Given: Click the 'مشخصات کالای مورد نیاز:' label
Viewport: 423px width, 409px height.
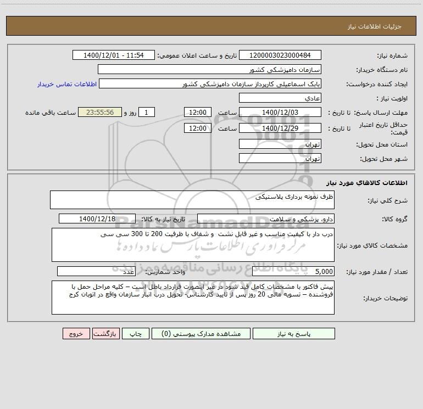Looking at the screenshot, I should tap(372, 245).
